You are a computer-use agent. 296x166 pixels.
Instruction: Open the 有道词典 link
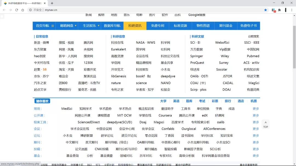(253, 90)
